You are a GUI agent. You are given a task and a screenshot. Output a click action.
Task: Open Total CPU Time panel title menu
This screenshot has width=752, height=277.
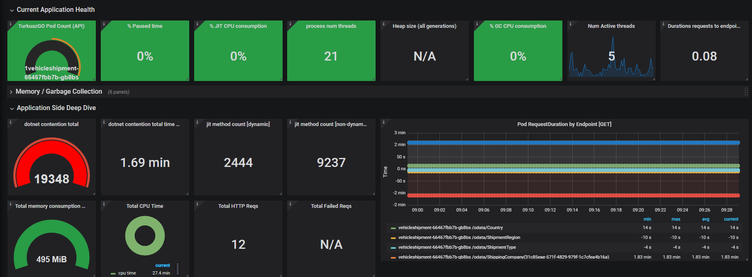tap(145, 206)
